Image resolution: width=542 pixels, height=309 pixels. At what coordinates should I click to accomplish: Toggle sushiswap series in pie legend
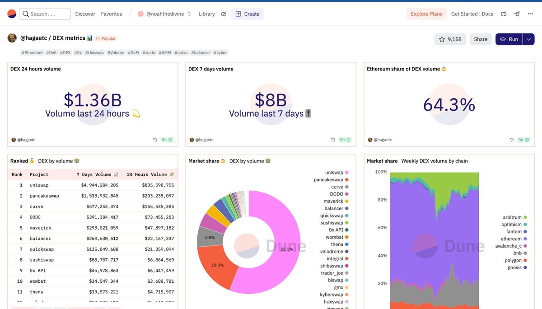pos(335,223)
